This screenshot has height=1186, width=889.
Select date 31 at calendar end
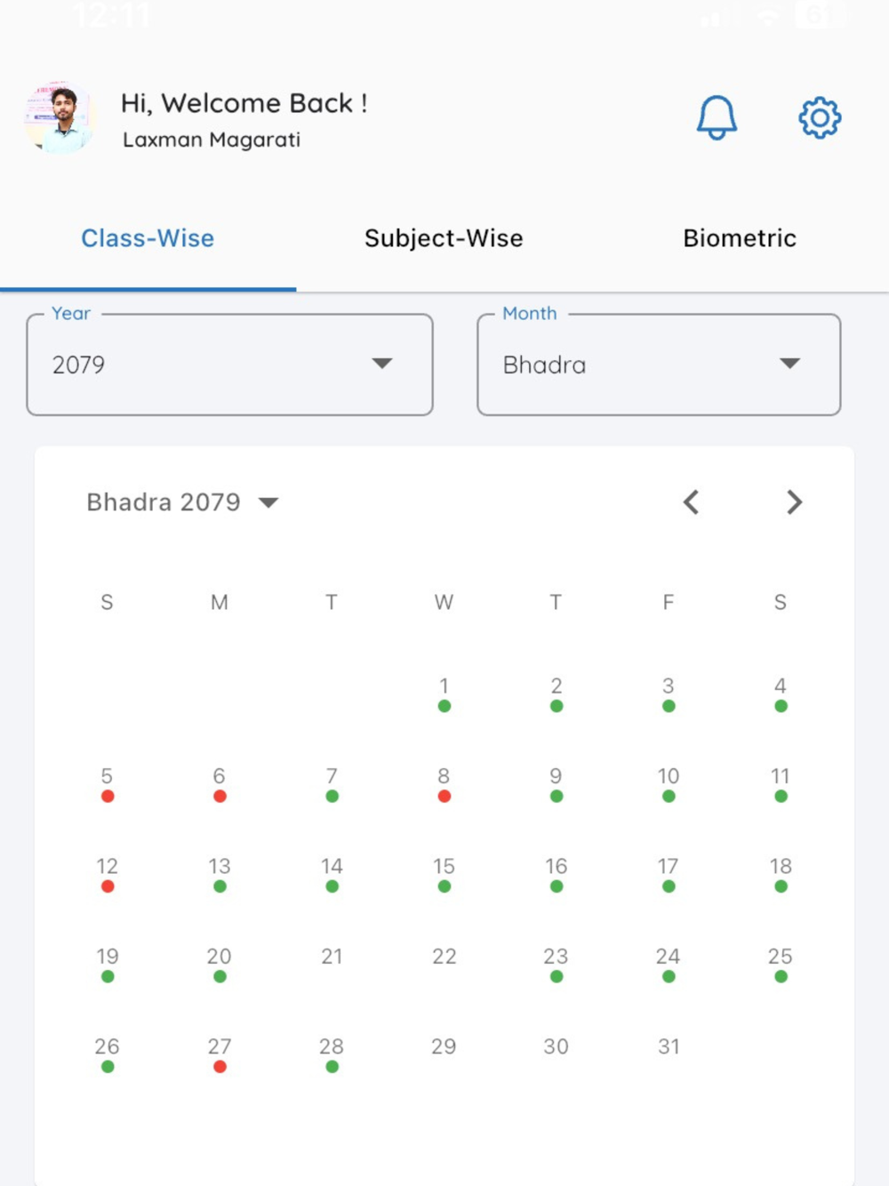[669, 1046]
